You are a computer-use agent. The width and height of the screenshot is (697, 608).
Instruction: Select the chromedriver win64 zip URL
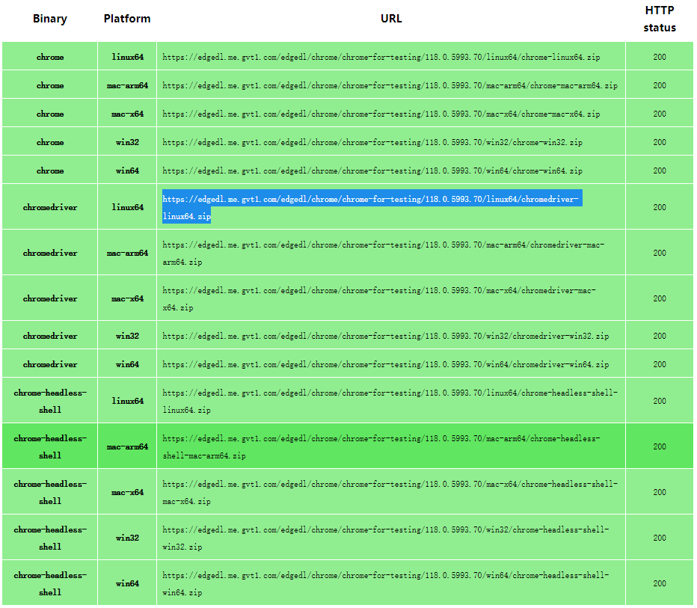coord(385,364)
